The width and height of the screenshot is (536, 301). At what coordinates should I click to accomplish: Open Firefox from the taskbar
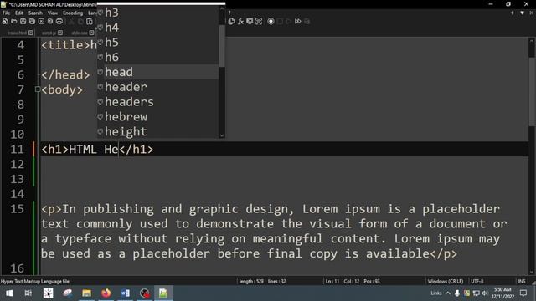click(x=106, y=293)
